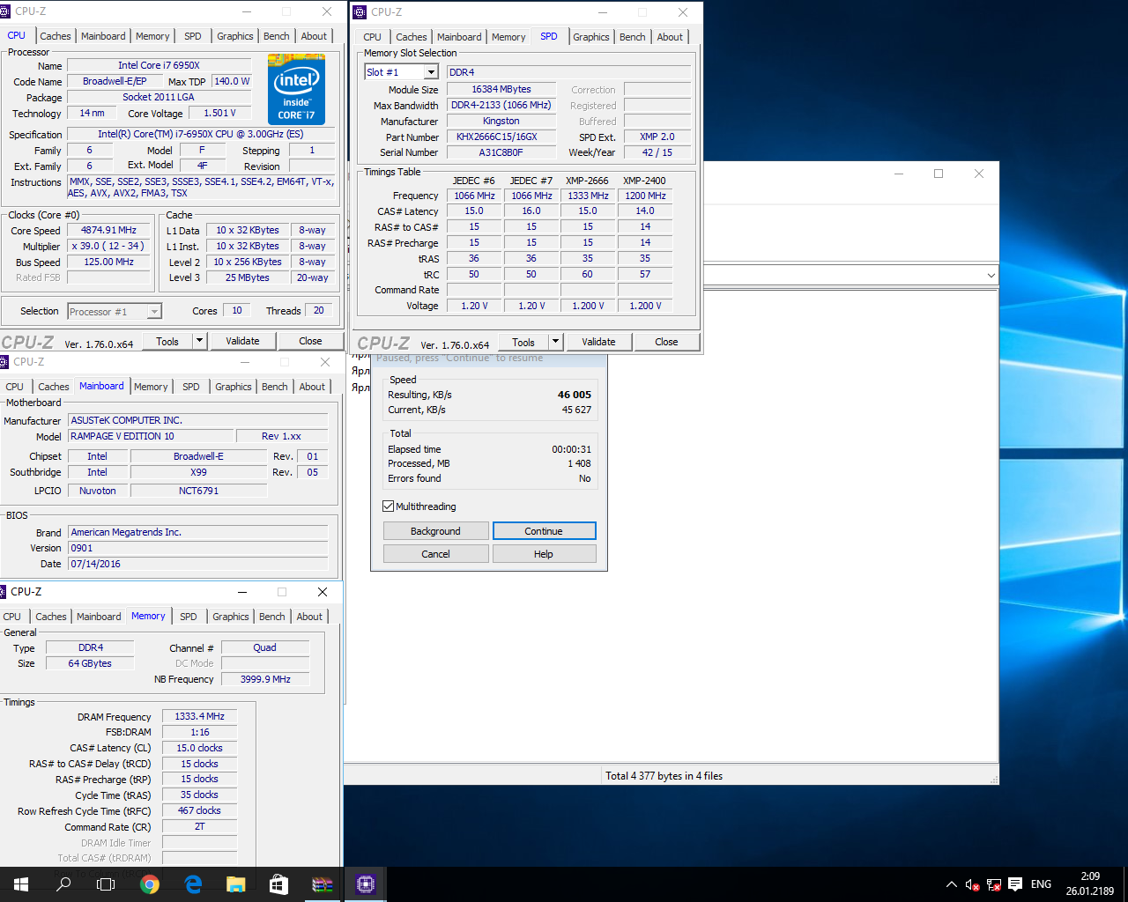Click the CPU-Z taskbar icon

click(366, 884)
